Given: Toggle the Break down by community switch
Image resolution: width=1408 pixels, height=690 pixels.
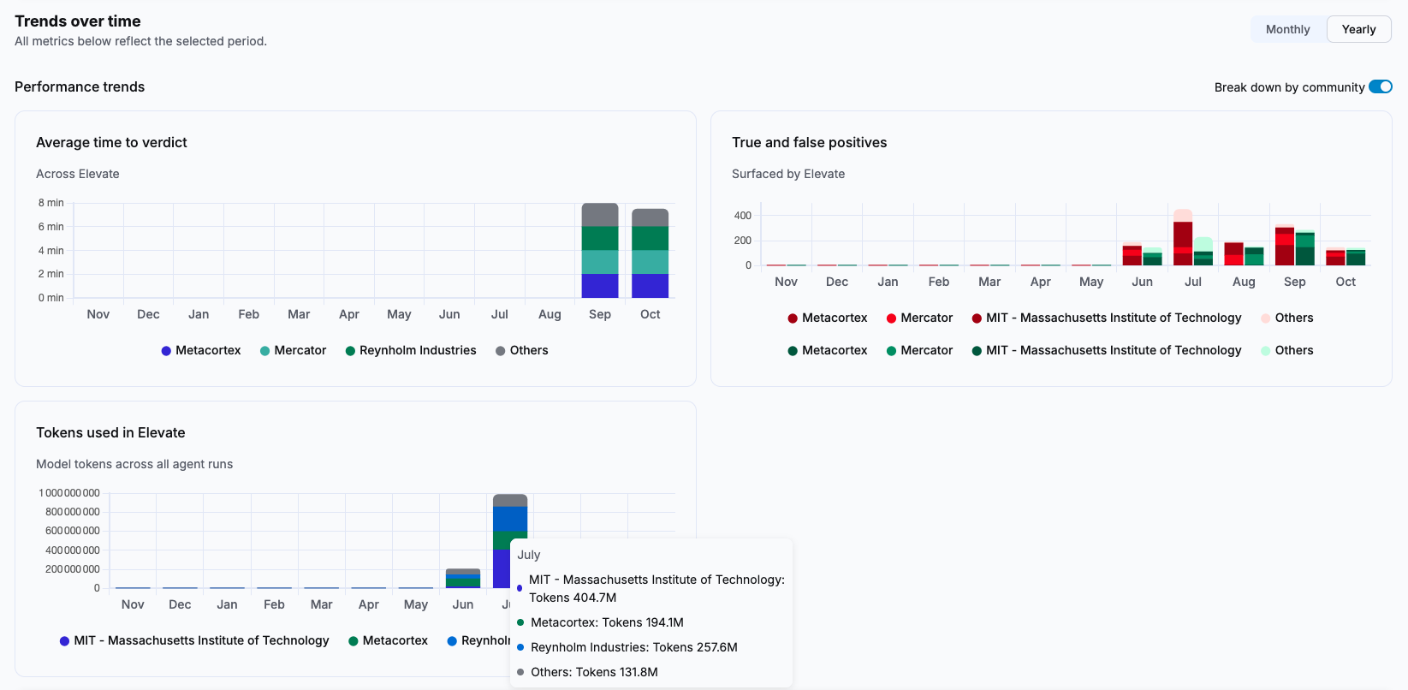Looking at the screenshot, I should point(1381,86).
